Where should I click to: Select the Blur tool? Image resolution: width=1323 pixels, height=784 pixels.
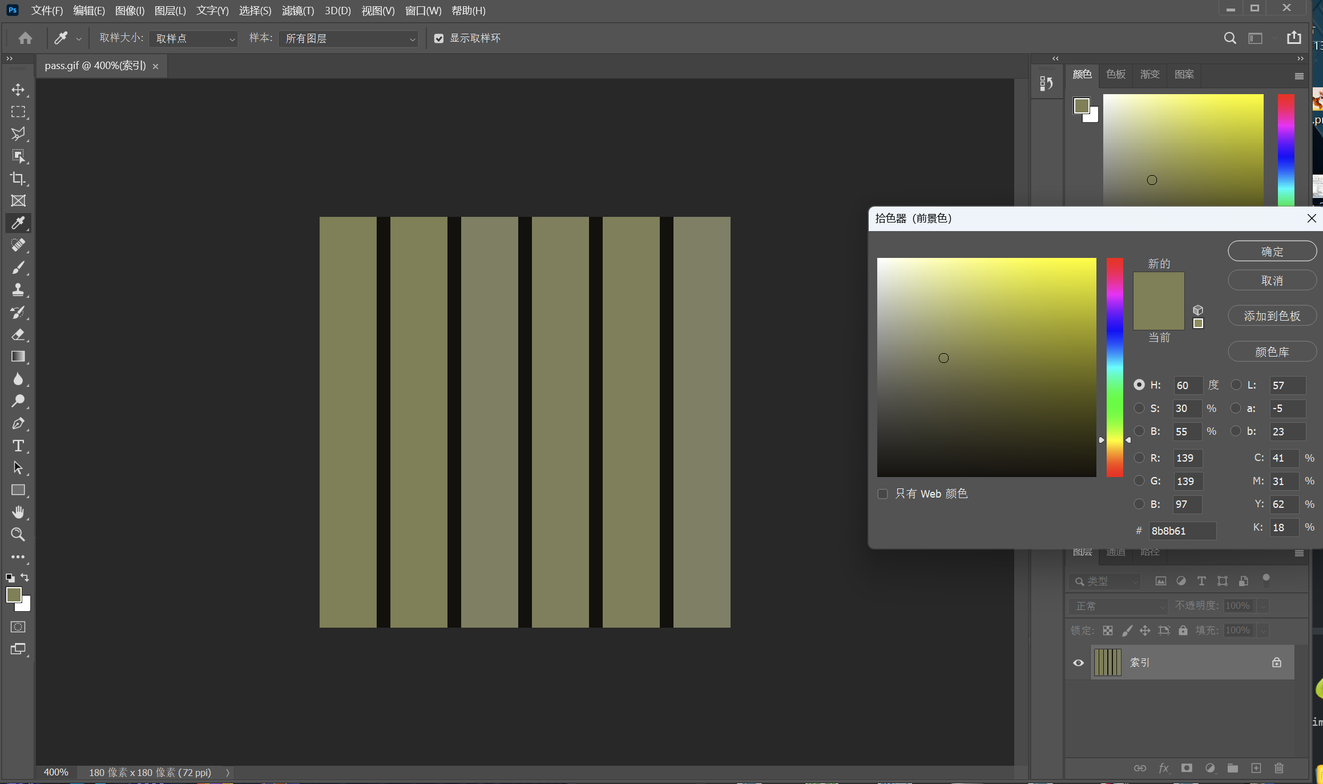(18, 379)
